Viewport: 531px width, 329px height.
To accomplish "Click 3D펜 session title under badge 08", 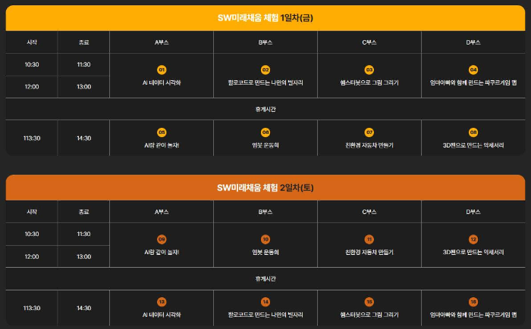I will click(x=473, y=145).
